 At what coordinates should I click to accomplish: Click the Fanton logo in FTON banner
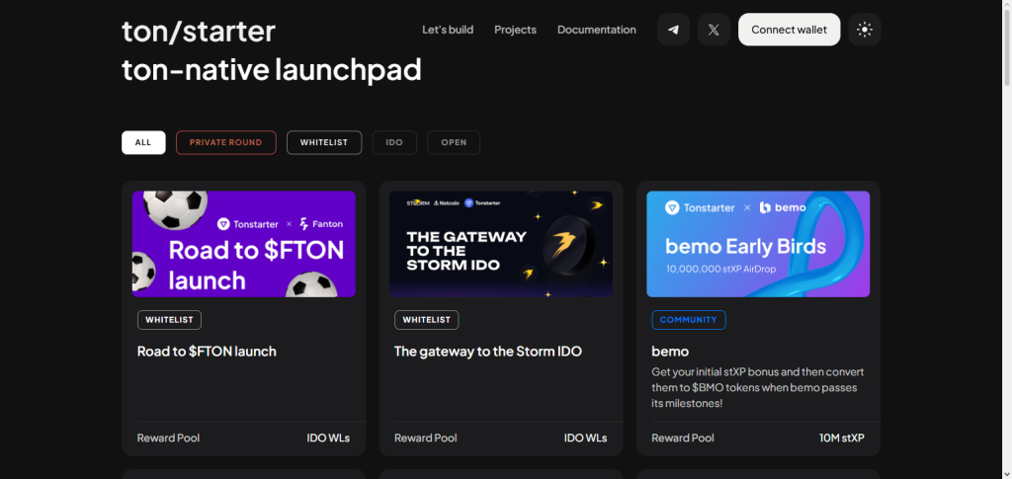coord(321,224)
